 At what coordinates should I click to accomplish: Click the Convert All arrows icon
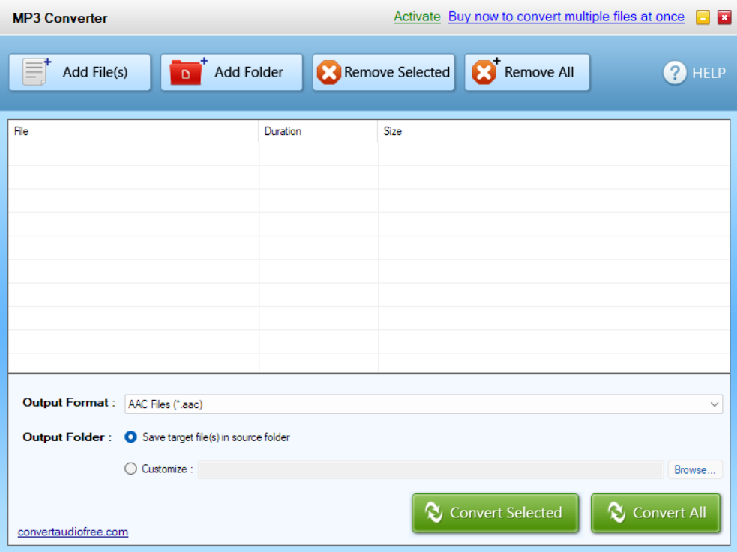616,513
